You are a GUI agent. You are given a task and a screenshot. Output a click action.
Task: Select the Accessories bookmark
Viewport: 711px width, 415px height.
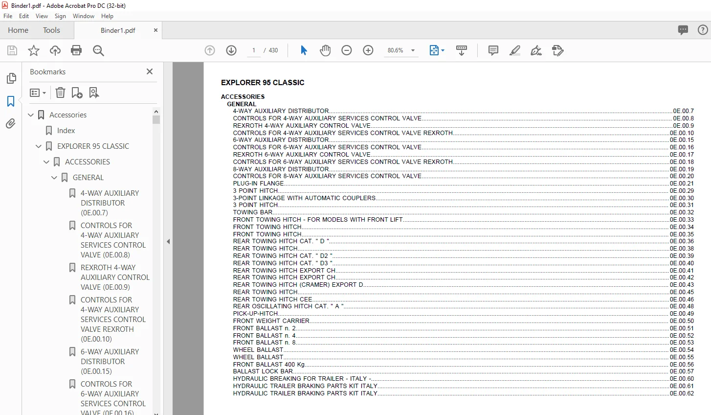click(68, 115)
